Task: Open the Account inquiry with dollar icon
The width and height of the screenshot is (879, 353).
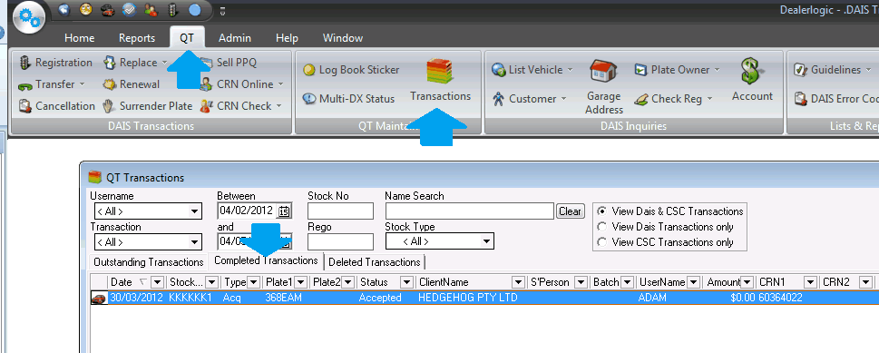Action: tap(752, 80)
